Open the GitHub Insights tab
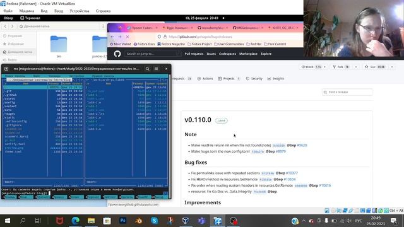 tap(276, 79)
